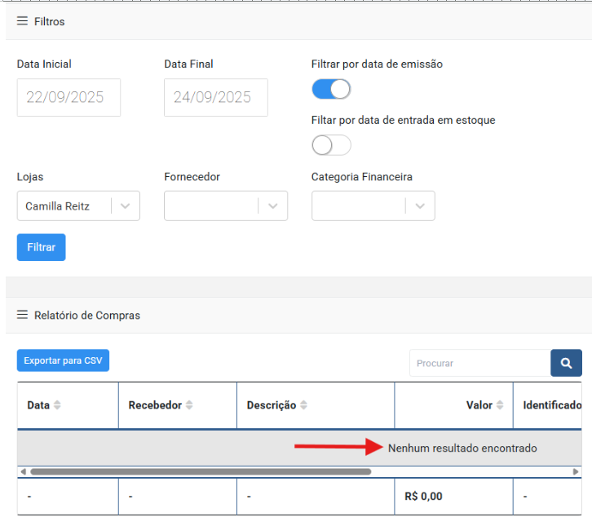Open the Lojas dropdown

pos(125,206)
